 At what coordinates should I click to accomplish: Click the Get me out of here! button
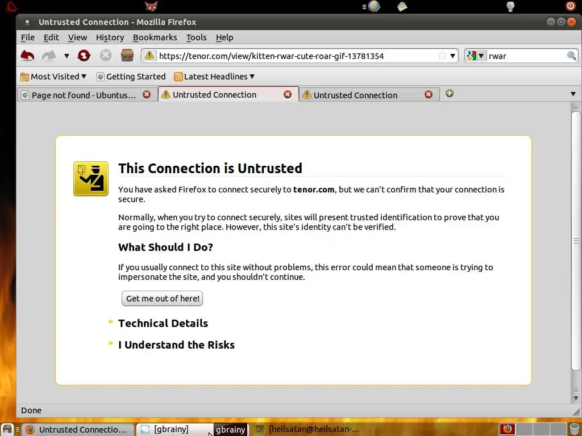pyautogui.click(x=162, y=299)
